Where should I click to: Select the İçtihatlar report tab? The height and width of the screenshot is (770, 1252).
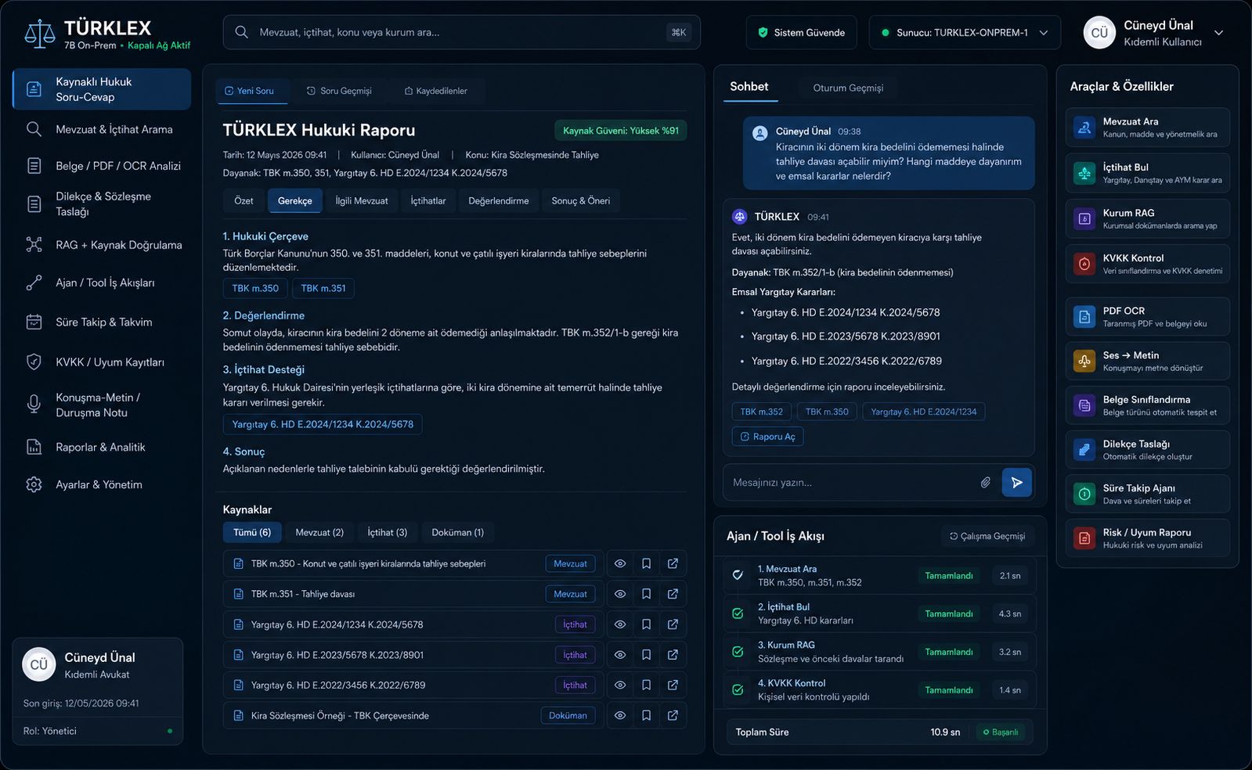pos(428,201)
